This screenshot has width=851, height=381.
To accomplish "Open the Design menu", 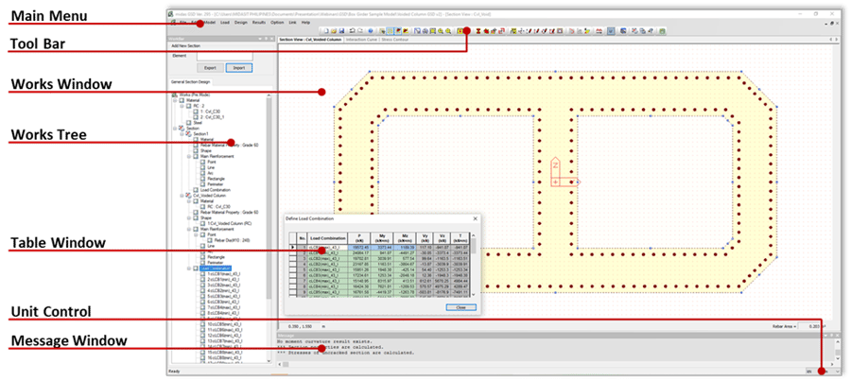I will pyautogui.click(x=241, y=23).
